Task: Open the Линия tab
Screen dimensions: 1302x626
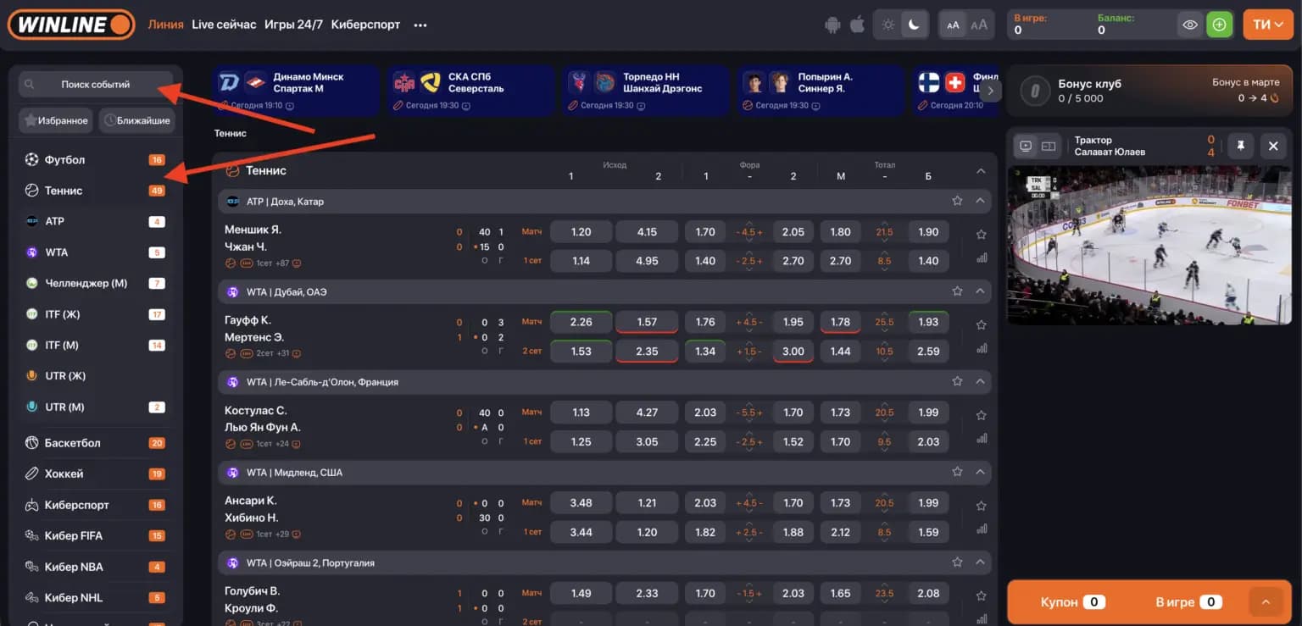Action: [x=165, y=25]
